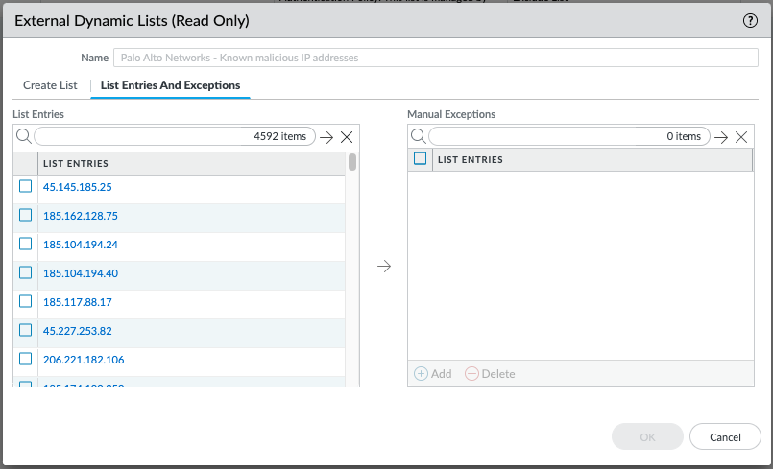Apply List Entries filter arrow icon
The width and height of the screenshot is (773, 469).
coord(326,137)
